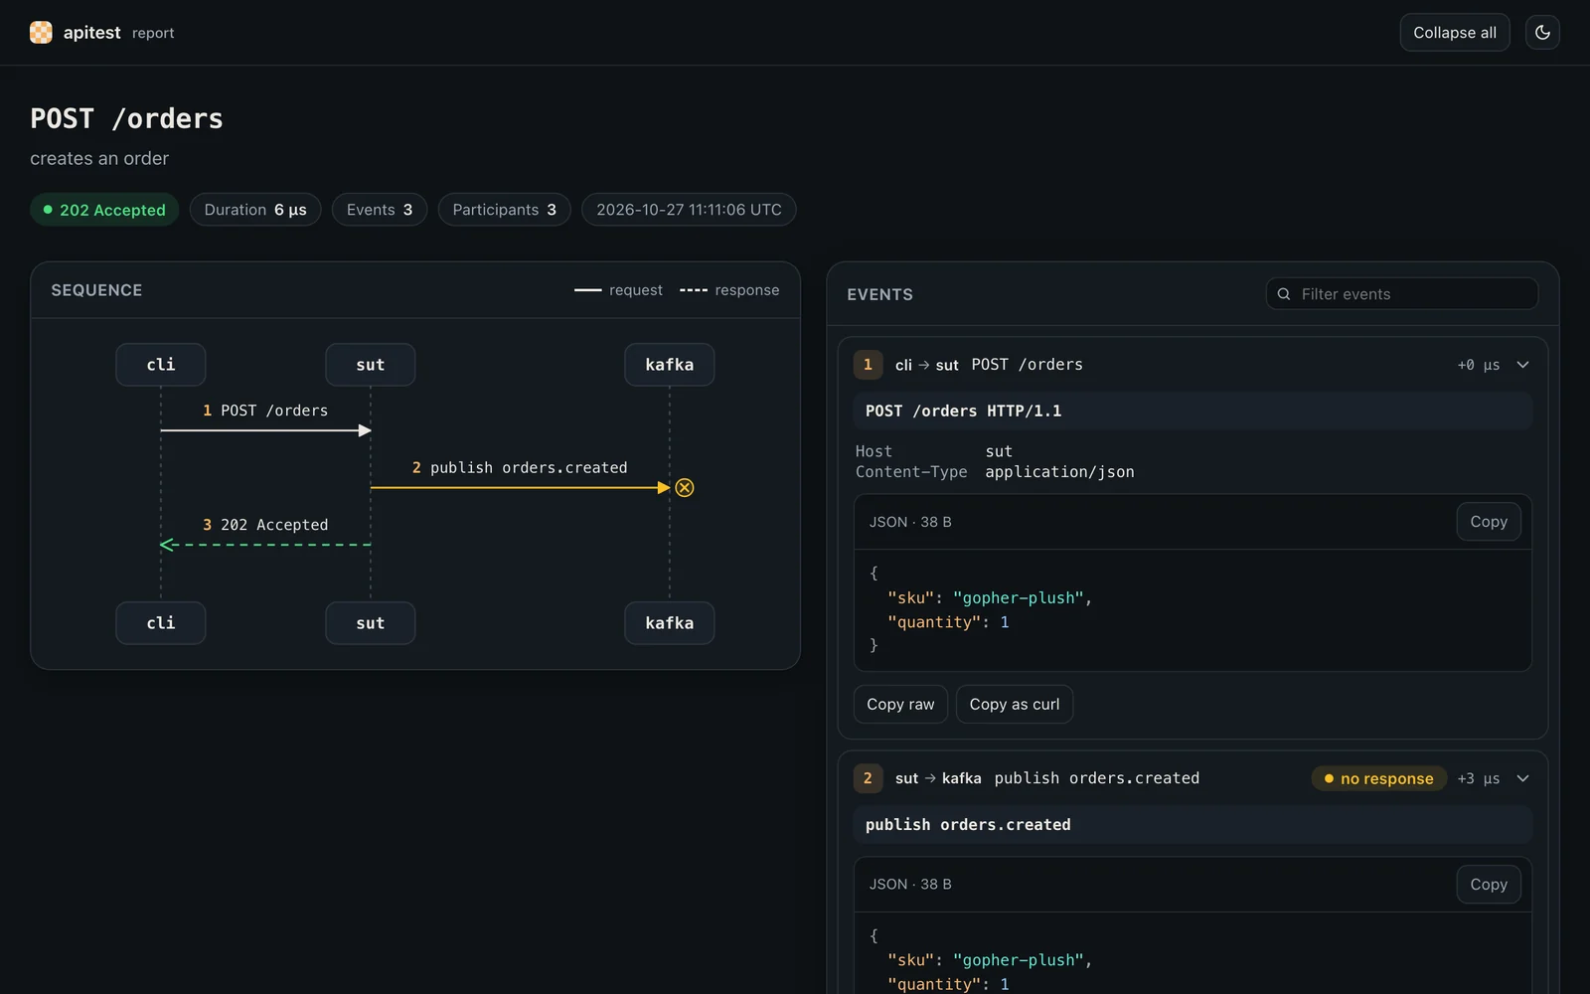Click the Copy as curl button
Image resolution: width=1590 pixels, height=994 pixels.
pos(1015,704)
